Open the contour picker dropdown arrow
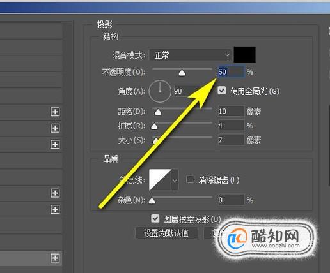Screen dimensions: 330x273 pyautogui.click(x=175, y=180)
